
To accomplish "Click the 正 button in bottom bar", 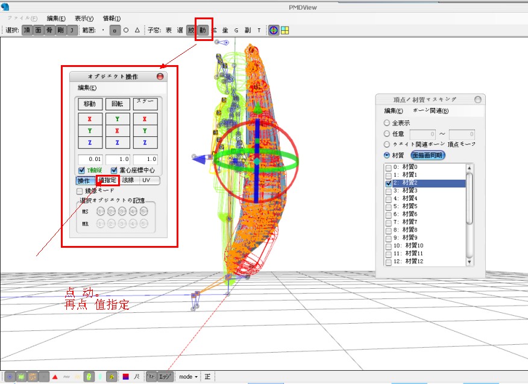I will tap(207, 377).
